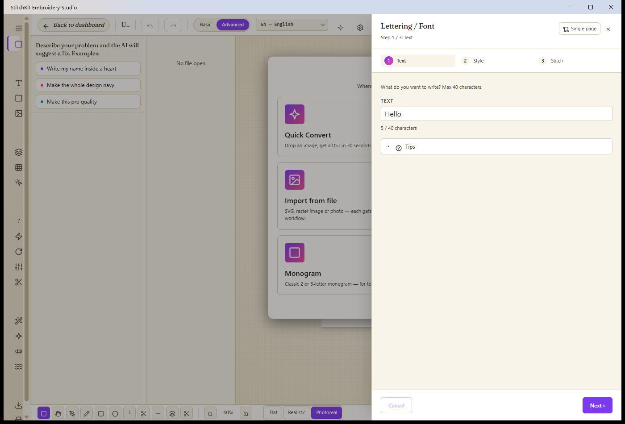Click the waves icon in left sidebar
The image size is (625, 424).
tap(19, 366)
